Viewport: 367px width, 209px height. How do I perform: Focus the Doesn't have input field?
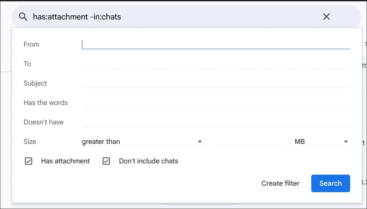[216, 122]
